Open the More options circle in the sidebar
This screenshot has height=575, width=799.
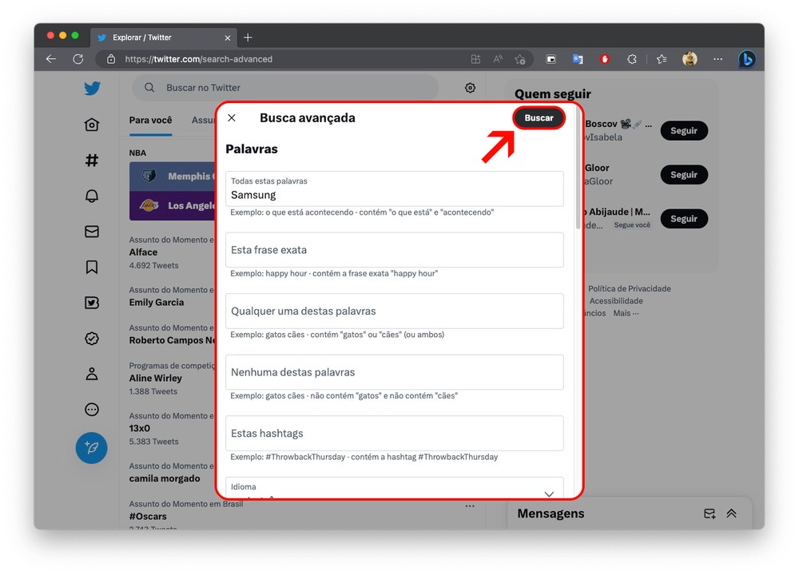tap(92, 410)
